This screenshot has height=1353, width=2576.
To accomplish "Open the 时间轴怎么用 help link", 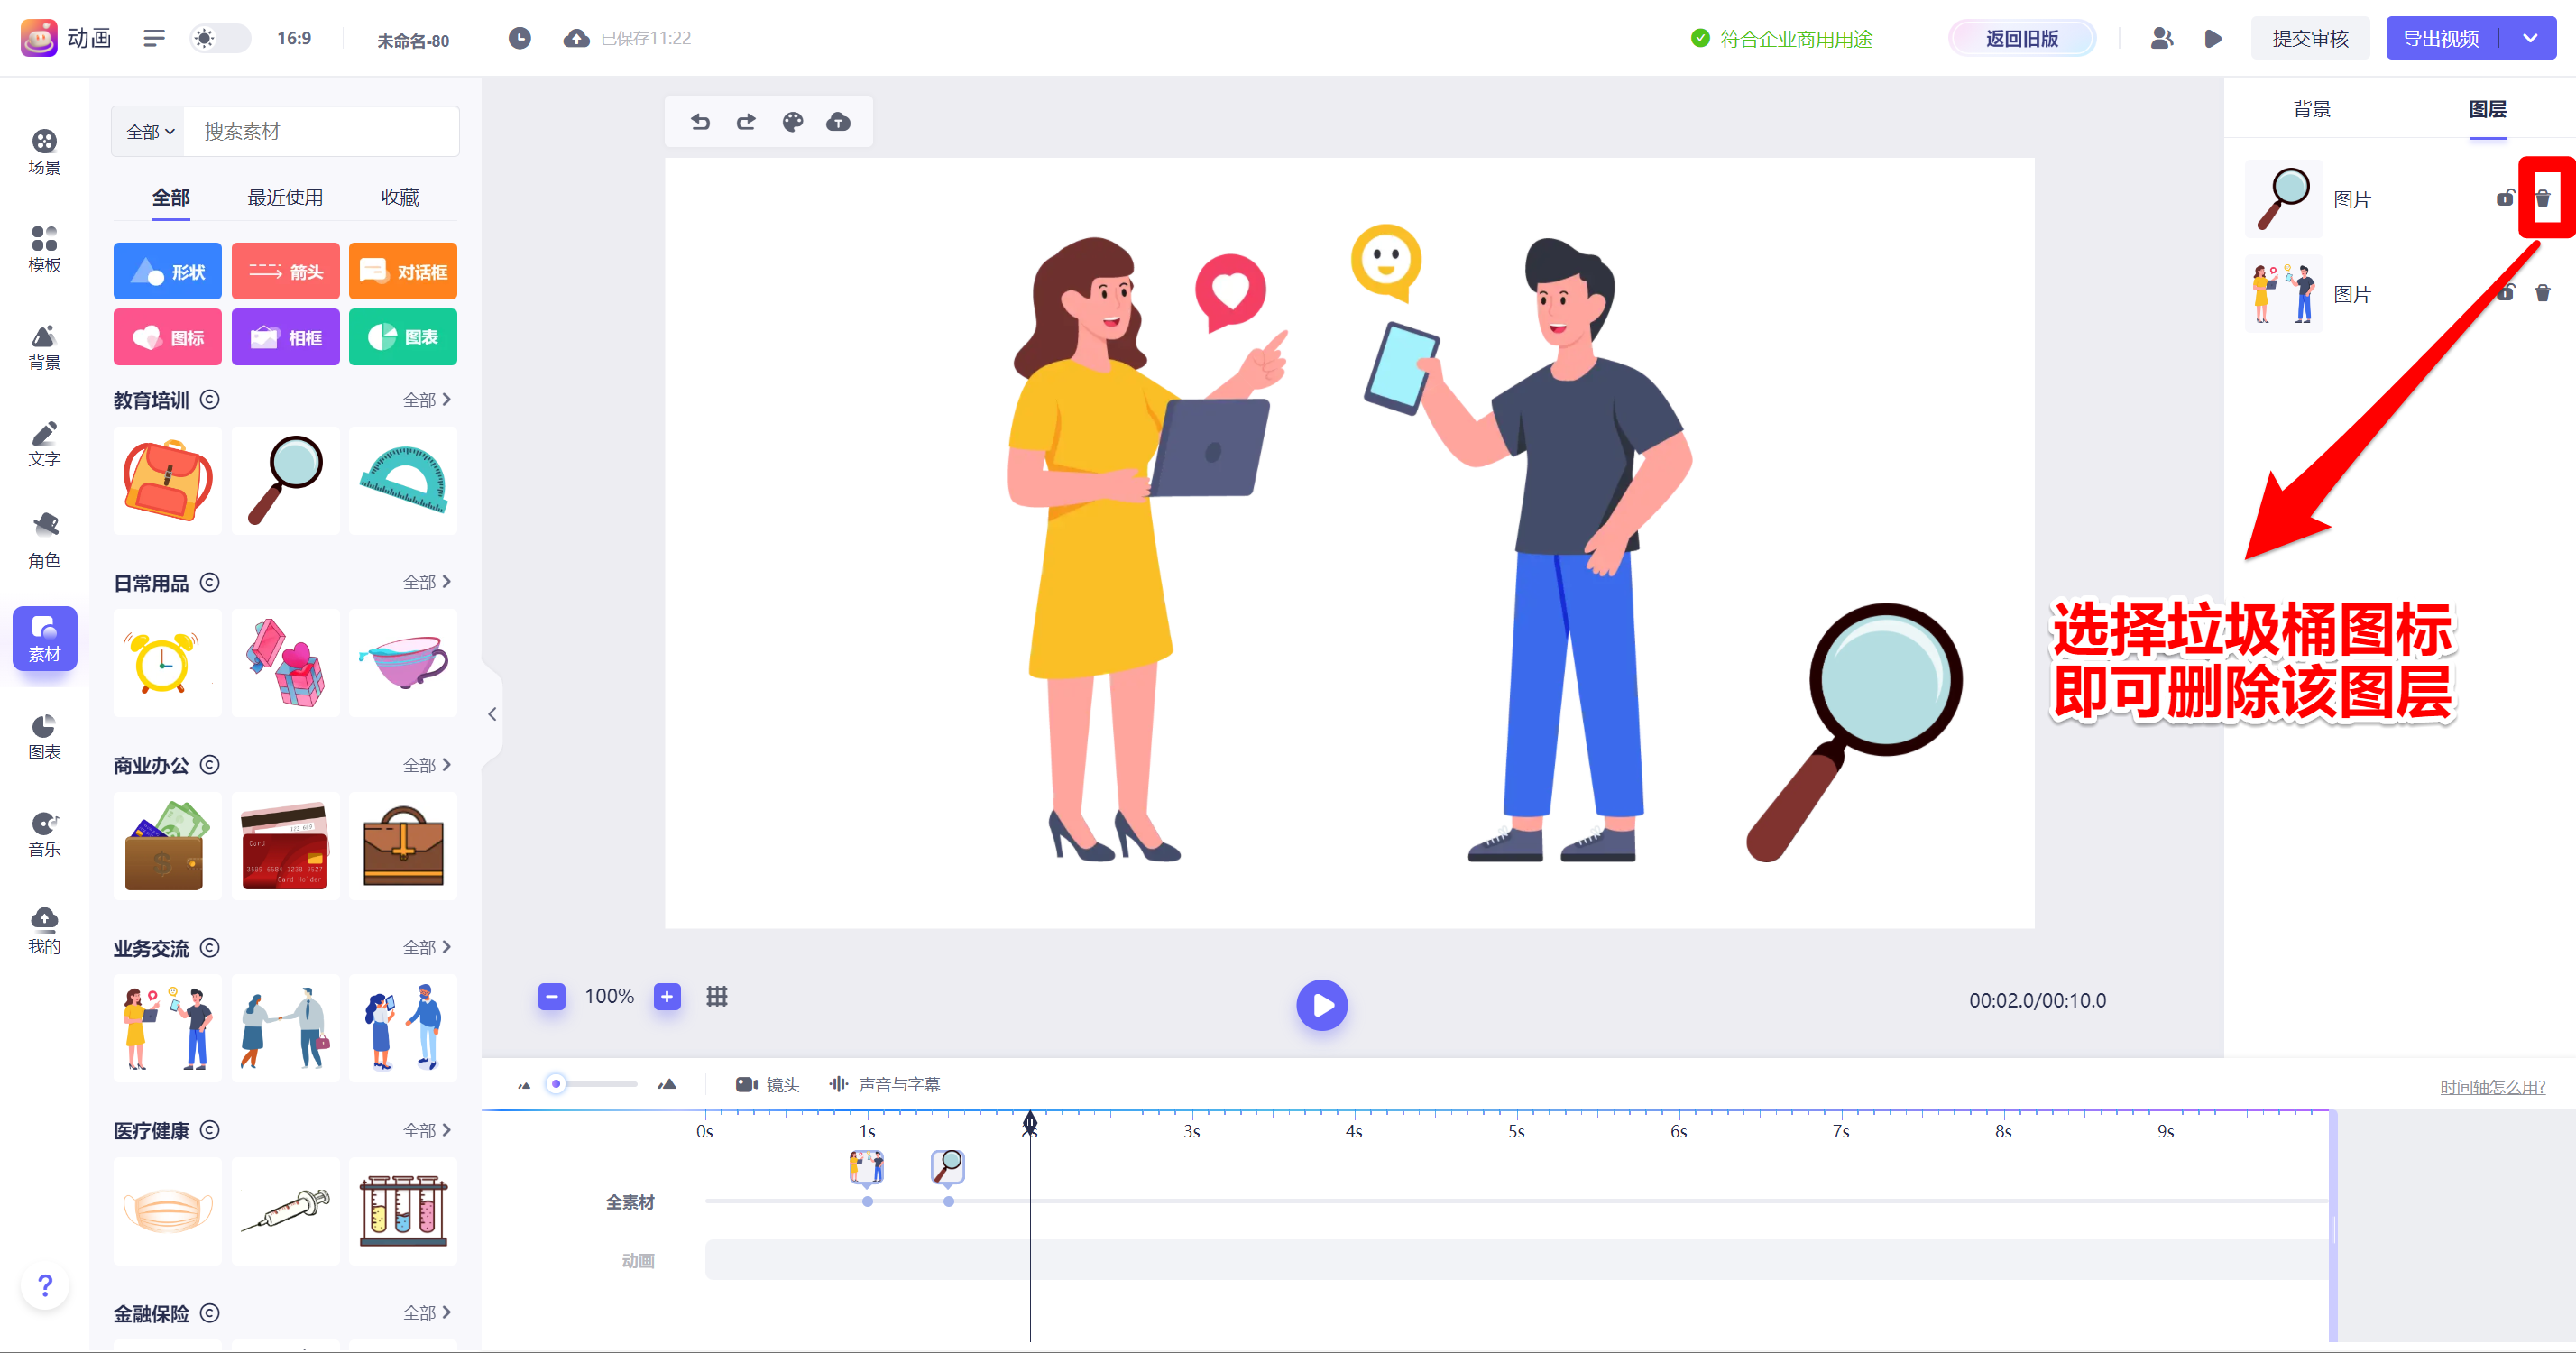I will [2492, 1087].
